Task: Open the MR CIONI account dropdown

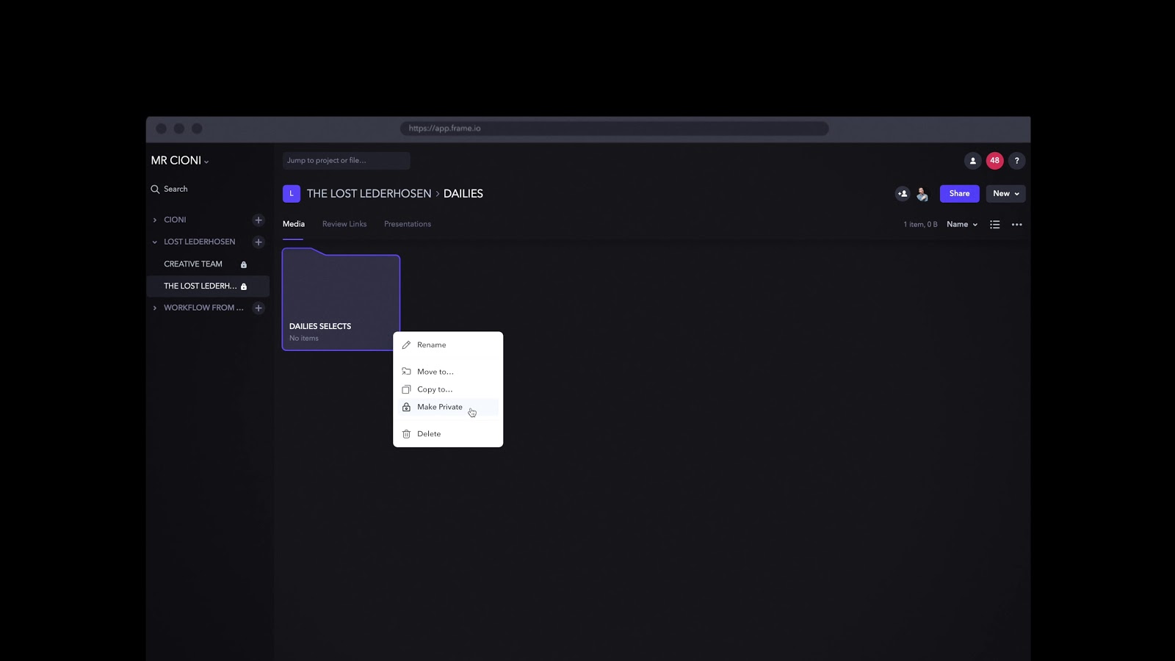Action: 180,161
